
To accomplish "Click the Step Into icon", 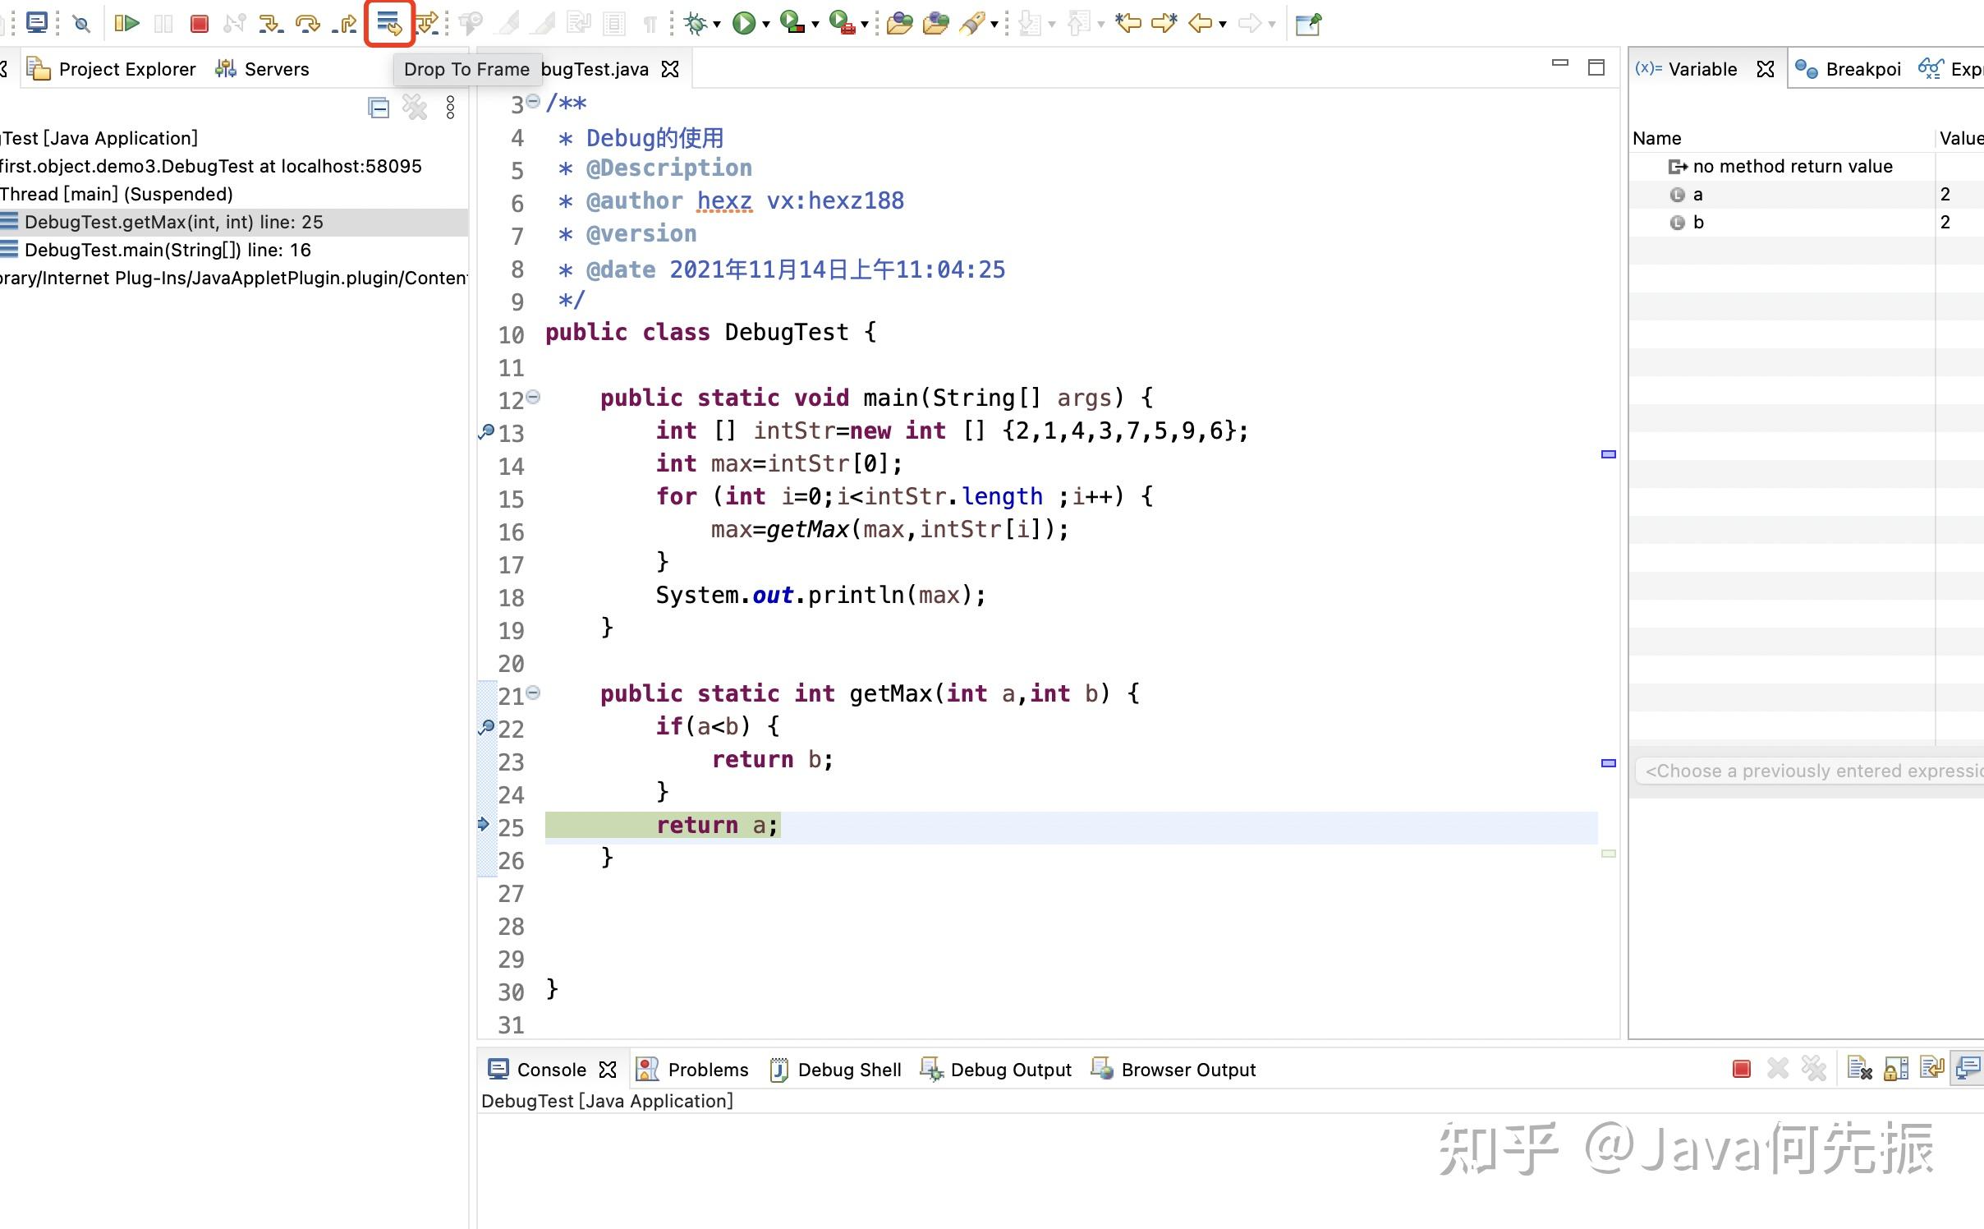I will click(x=269, y=23).
